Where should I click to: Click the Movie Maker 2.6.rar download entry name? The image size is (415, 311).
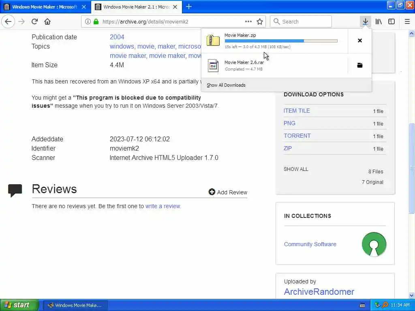tap(244, 62)
